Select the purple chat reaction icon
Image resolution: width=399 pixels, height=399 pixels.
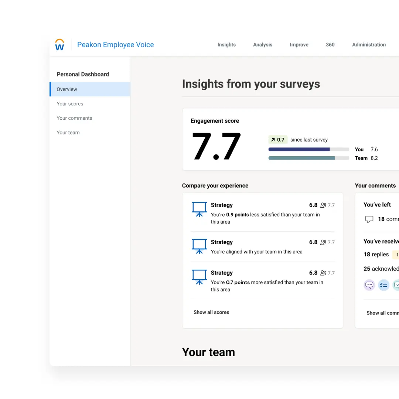tap(369, 285)
